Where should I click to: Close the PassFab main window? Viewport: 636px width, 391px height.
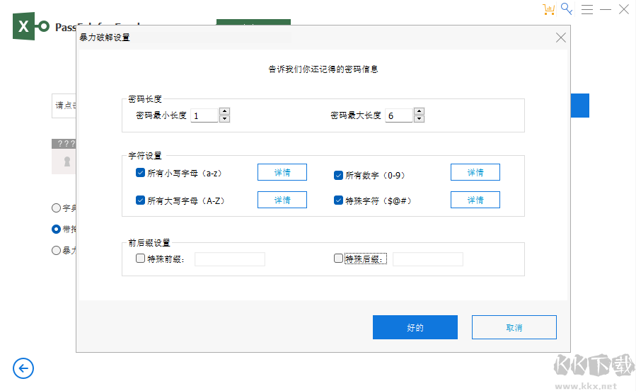[624, 9]
